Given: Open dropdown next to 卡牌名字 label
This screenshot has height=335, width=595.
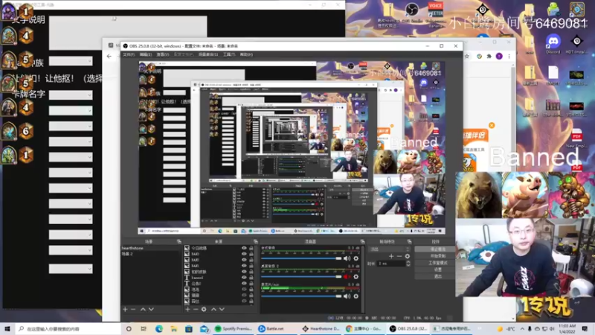Looking at the screenshot, I should pos(71,95).
